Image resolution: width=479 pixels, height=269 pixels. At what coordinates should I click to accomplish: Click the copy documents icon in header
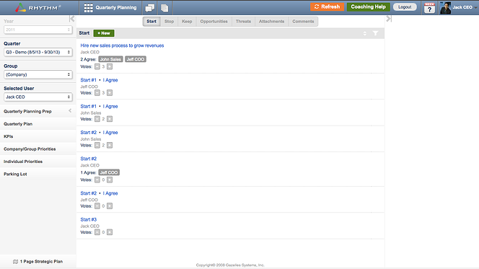tap(164, 8)
